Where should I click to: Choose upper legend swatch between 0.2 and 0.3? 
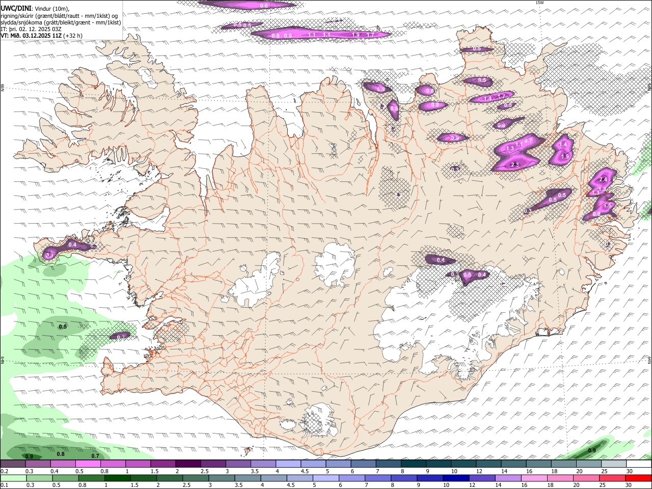(x=13, y=464)
